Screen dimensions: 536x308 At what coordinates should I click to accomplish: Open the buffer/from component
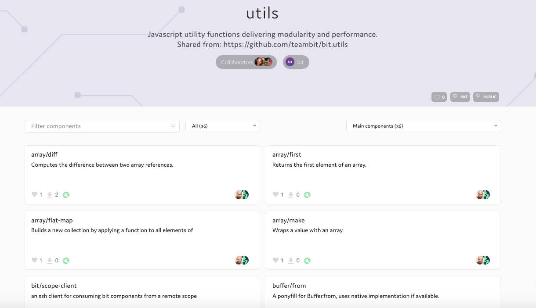[289, 286]
